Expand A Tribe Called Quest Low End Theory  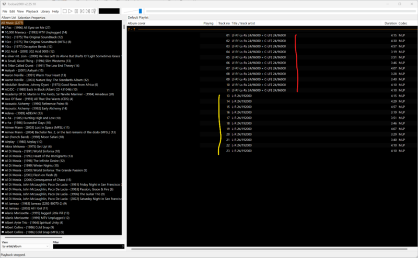(3, 66)
